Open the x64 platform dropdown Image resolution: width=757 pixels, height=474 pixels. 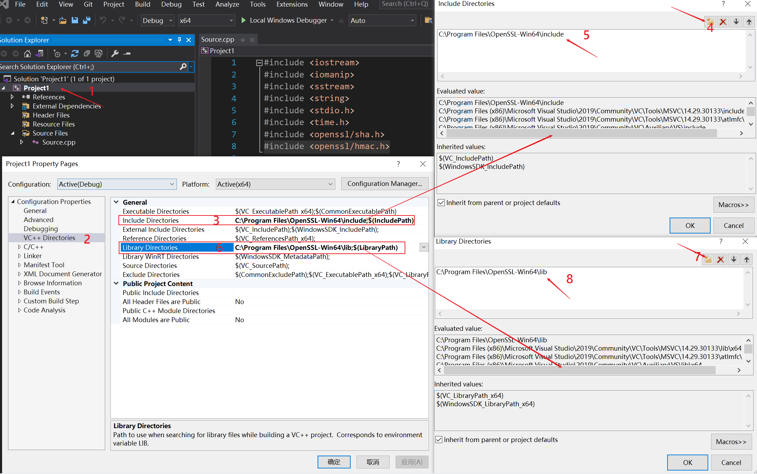(206, 21)
